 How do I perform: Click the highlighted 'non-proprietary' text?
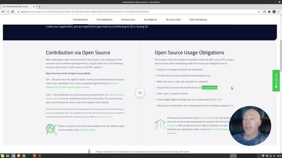[x=210, y=88]
